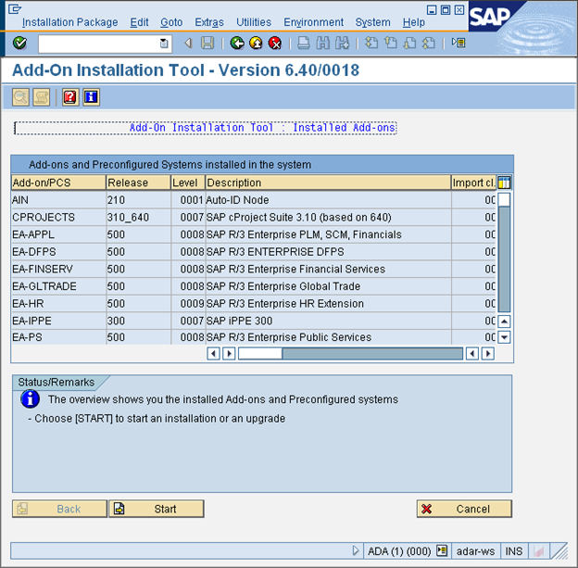Open the command field history dropdown
Screen dimensions: 578x568
tap(164, 44)
